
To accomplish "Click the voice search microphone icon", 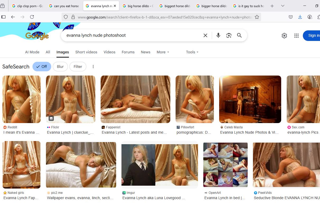I will [218, 35].
